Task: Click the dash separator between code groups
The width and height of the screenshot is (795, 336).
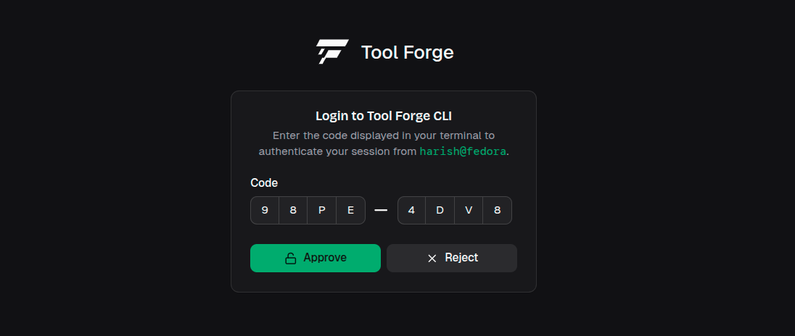Action: pos(381,211)
